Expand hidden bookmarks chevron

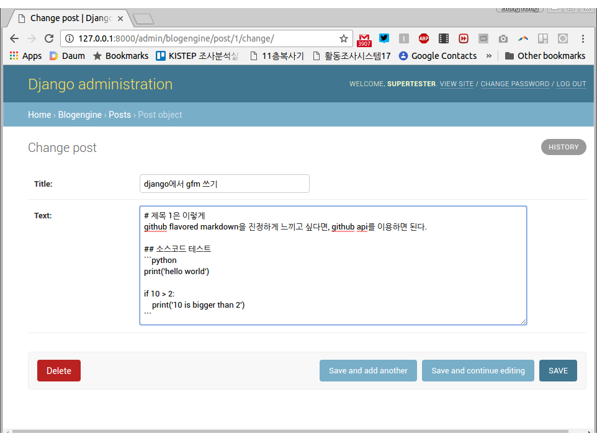[x=489, y=56]
